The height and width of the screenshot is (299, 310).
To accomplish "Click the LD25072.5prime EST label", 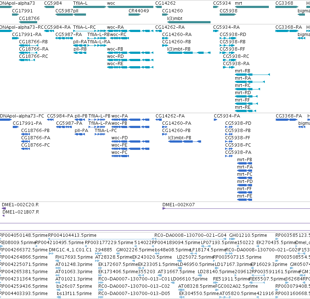I will pos(195,257).
